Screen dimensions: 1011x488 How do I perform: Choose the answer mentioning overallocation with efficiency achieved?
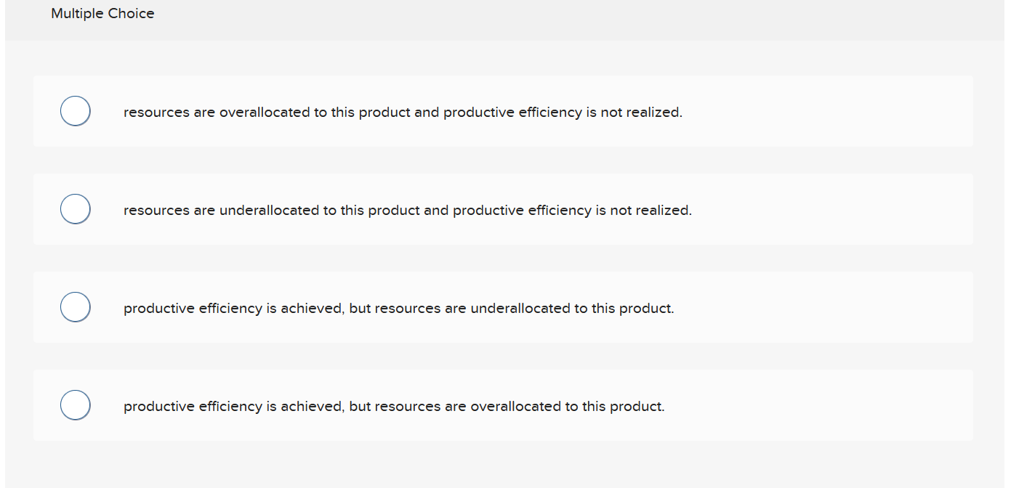394,406
